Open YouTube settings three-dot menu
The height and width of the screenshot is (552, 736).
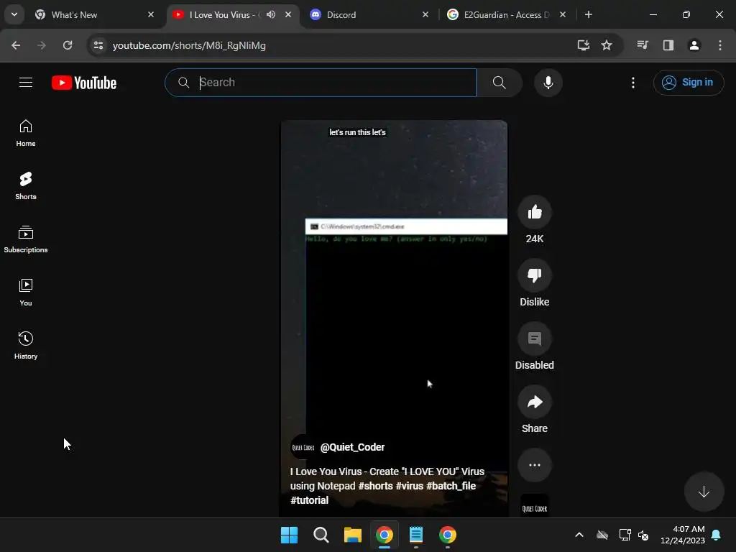[x=632, y=83]
